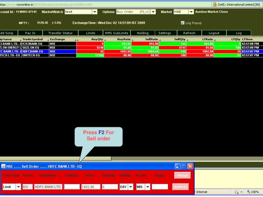Screen dimensions: 263x197
Task: Click the Exchange column header
Action: 63,39
